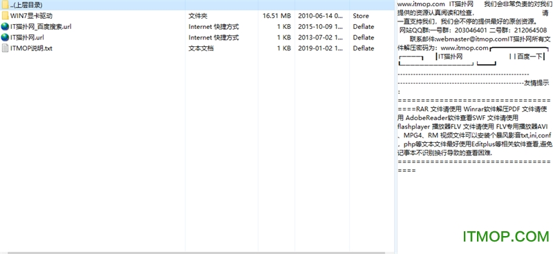Select the WIN7显卡驱动 folder name
This screenshot has width=553, height=254.
pyautogui.click(x=31, y=16)
